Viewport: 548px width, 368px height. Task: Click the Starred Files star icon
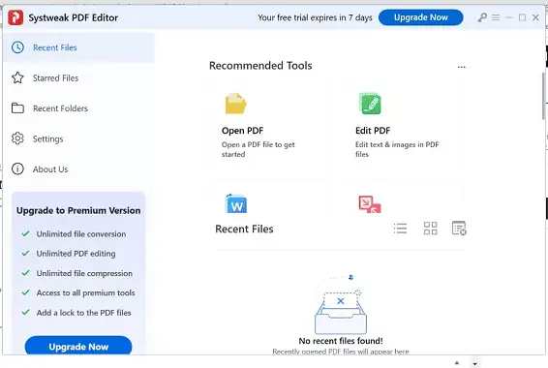pyautogui.click(x=17, y=77)
